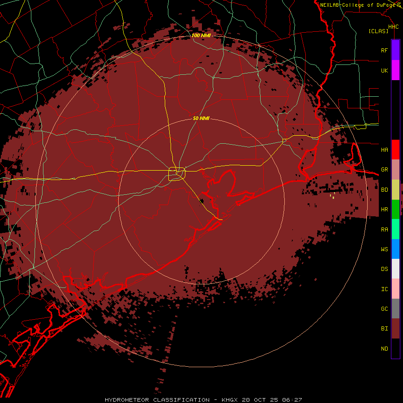
Task: Select the 'BD' legend label
Action: [x=384, y=190]
